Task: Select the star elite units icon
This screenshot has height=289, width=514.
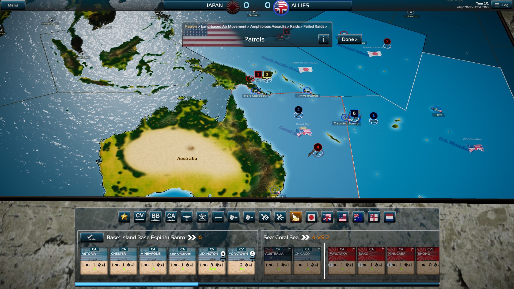Action: (x=124, y=217)
